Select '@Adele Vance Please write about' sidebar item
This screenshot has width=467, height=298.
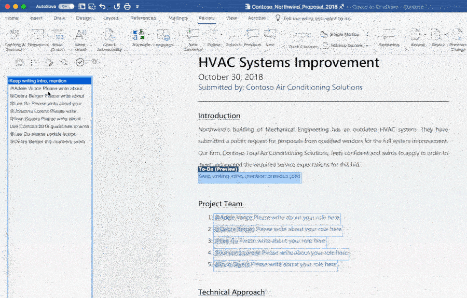(x=50, y=88)
